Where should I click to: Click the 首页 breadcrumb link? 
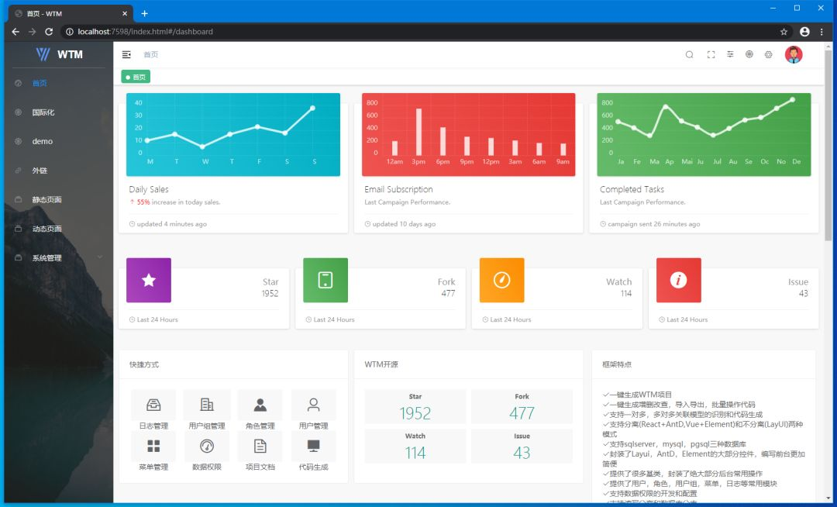pos(150,54)
